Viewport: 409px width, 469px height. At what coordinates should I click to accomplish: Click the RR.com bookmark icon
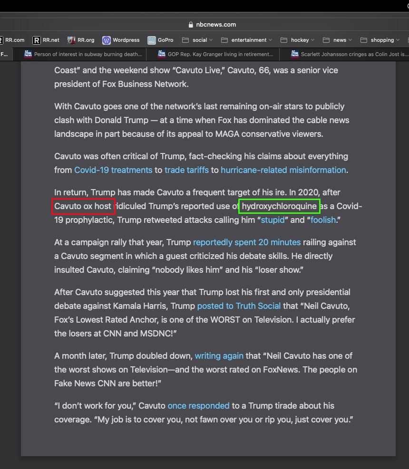point(1,40)
